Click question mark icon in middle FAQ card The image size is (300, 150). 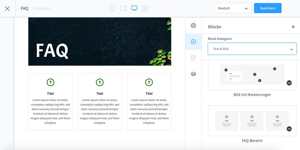100,83
